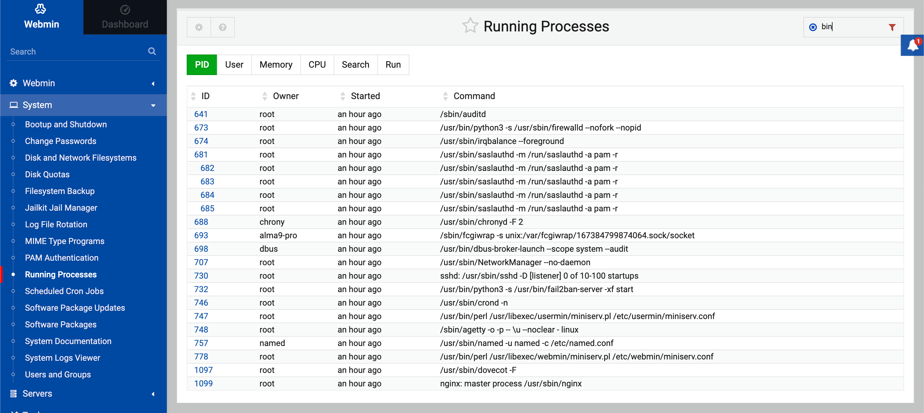Click the settings gear icon

coord(199,27)
